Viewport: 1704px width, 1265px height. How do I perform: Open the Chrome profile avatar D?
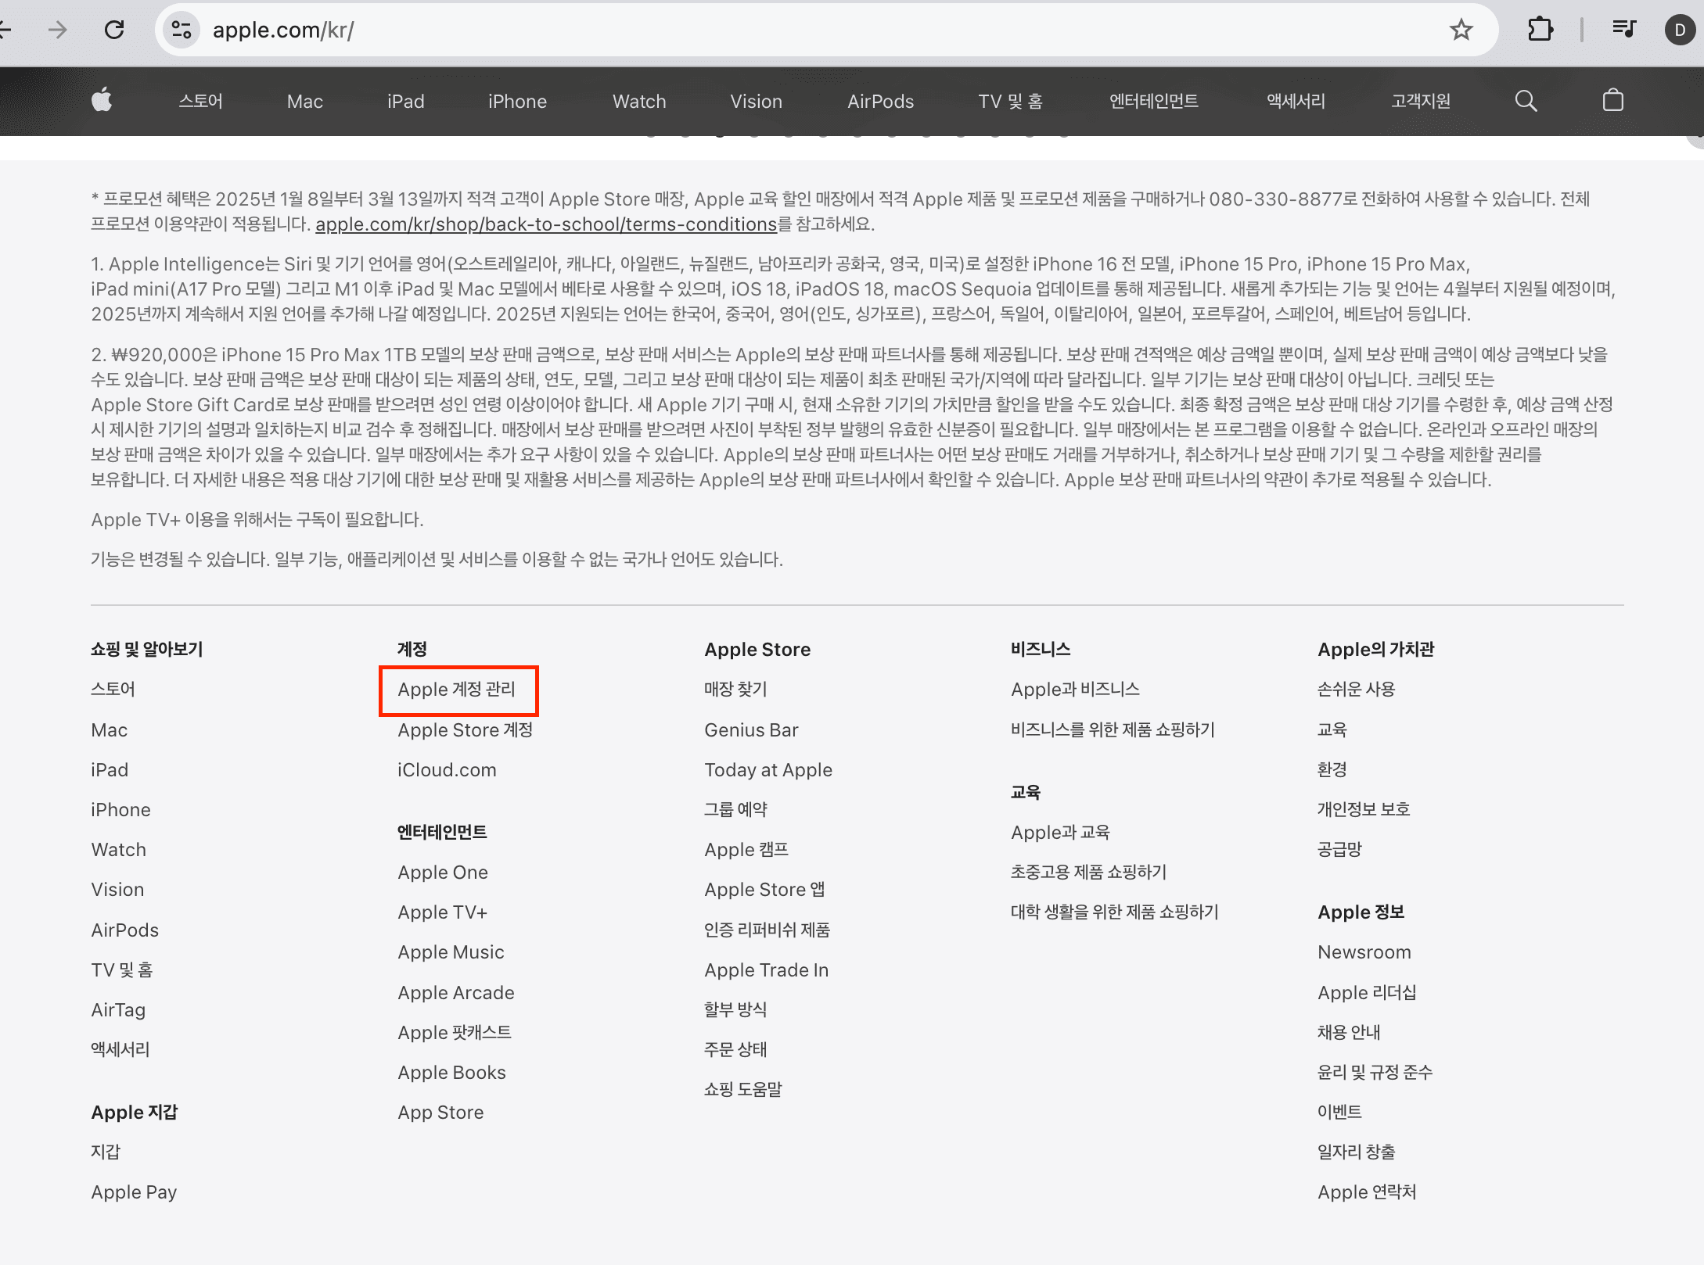pos(1679,30)
